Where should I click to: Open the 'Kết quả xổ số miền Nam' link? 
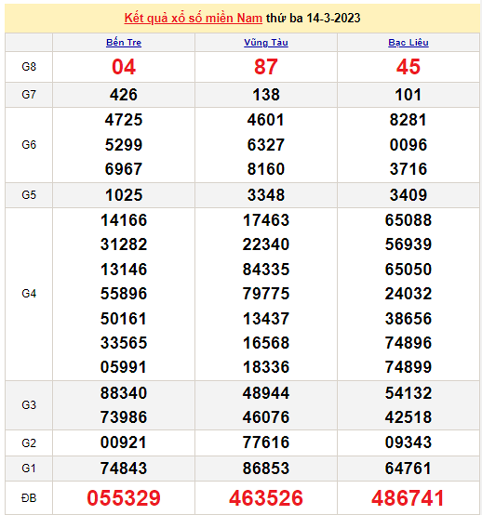(x=193, y=18)
